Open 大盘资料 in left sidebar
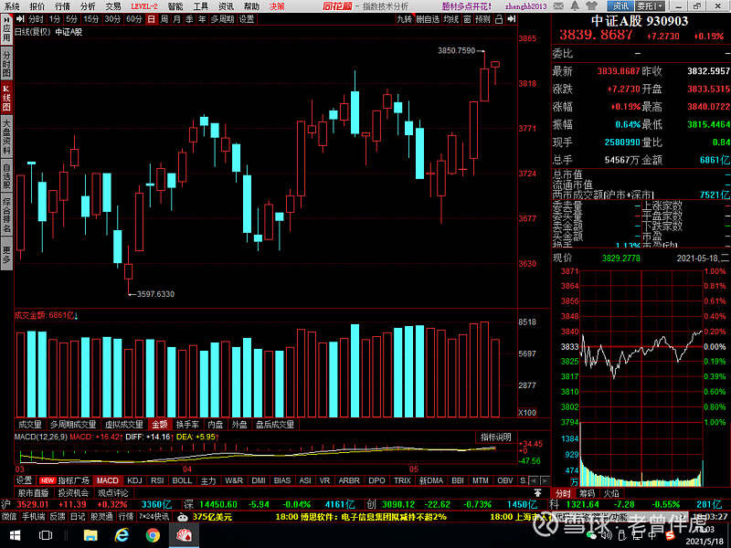 [6, 136]
